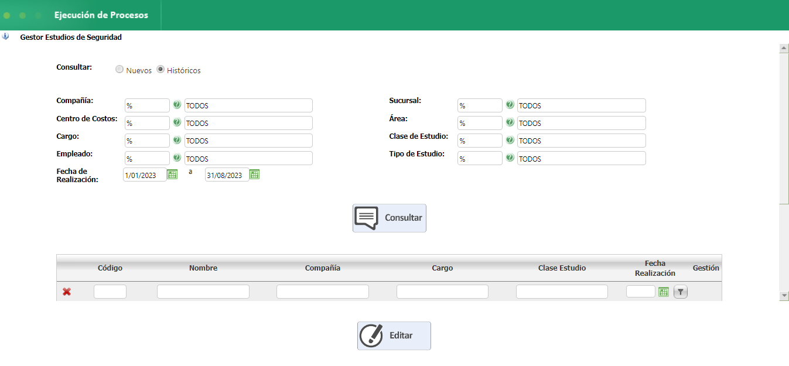789x366 pixels.
Task: Click the Sucursal TODOS description field
Action: click(x=582, y=105)
